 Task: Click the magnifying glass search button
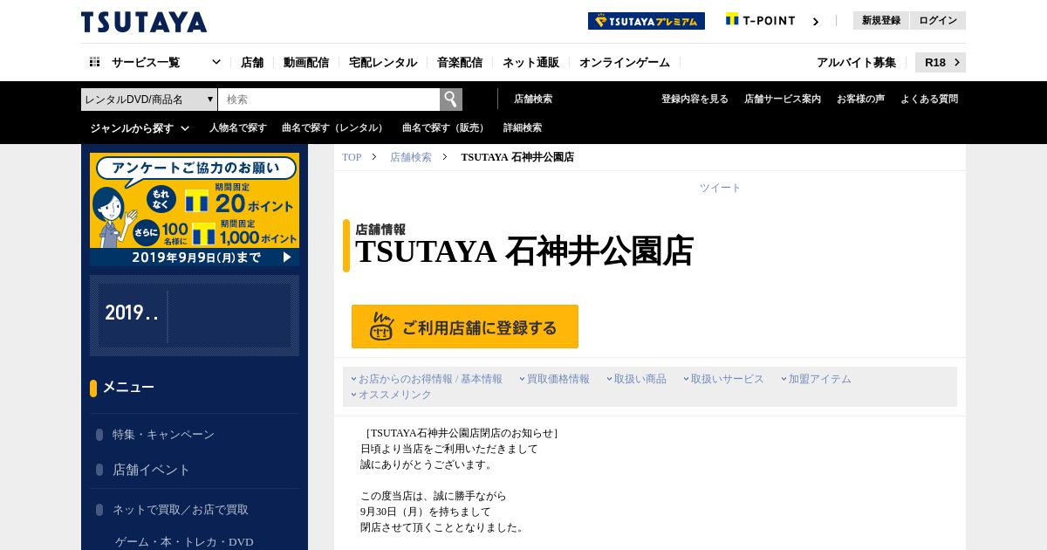pyautogui.click(x=451, y=100)
